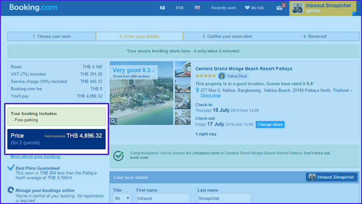The width and height of the screenshot is (362, 204).
Task: Click More about your booking link
Action: pyautogui.click(x=35, y=157)
